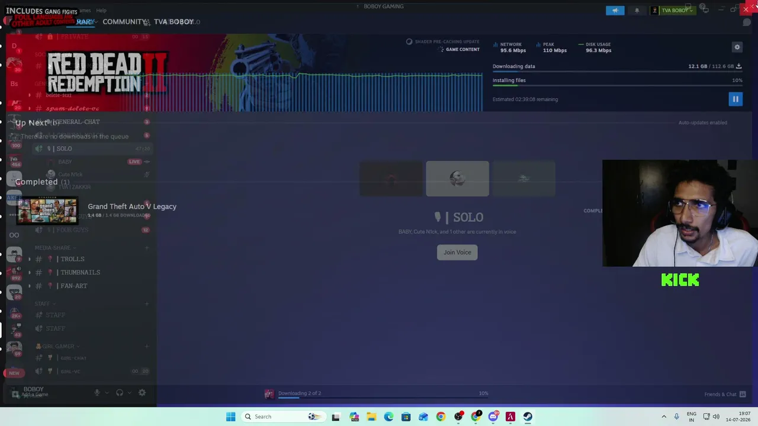Join Voice in the Discord SOLO channel
The width and height of the screenshot is (758, 426).
tap(457, 253)
